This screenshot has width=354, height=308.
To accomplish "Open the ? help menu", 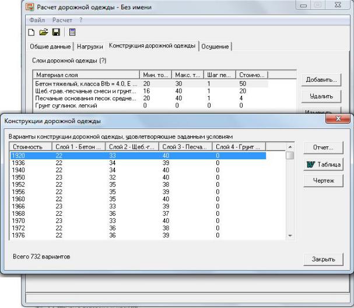I will coord(81,20).
